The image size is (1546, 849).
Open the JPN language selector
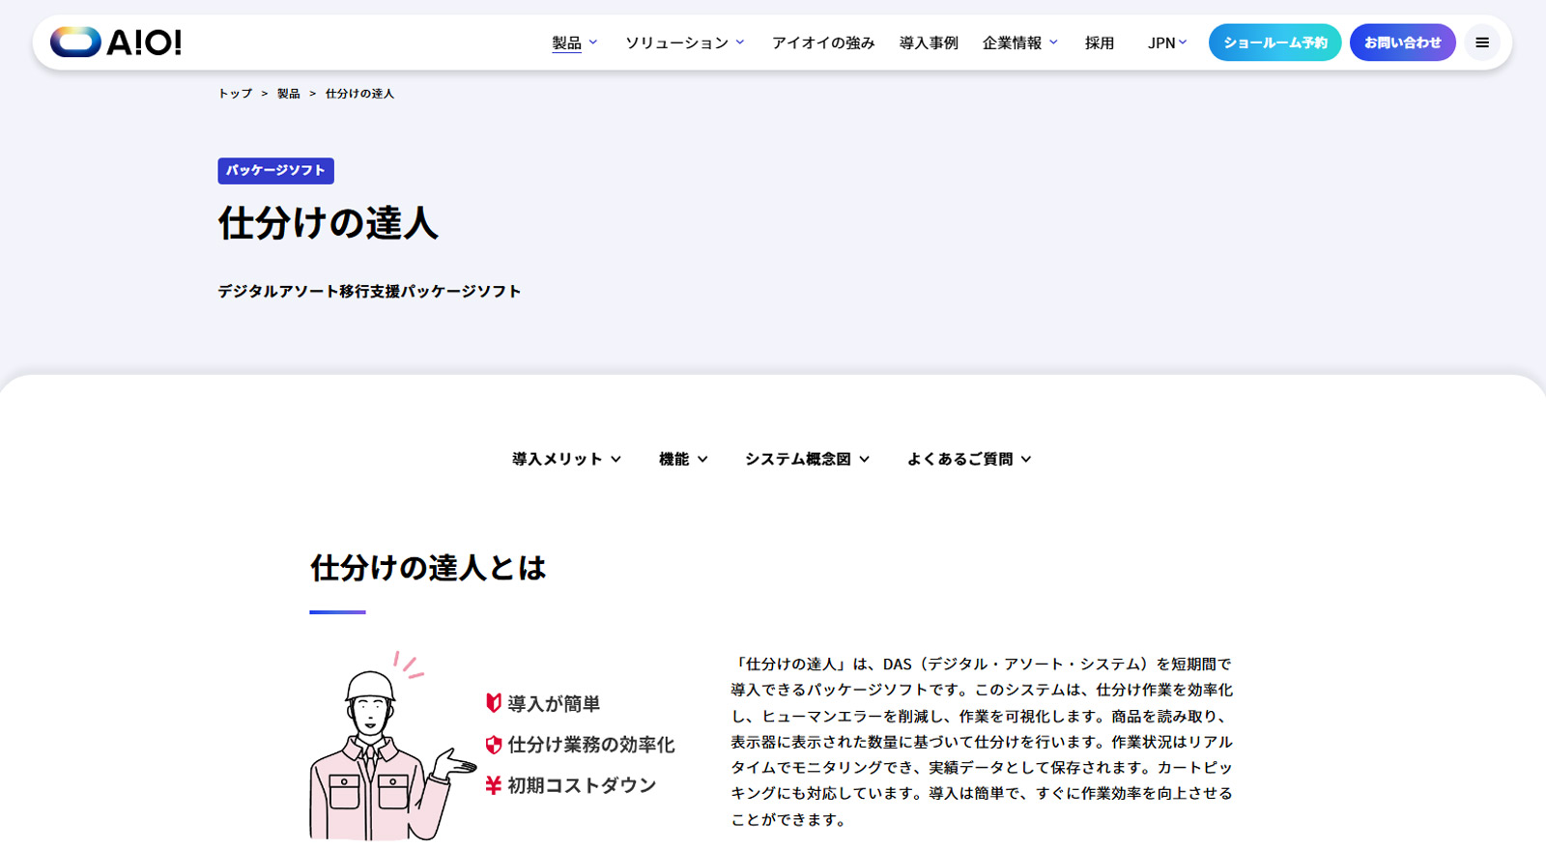(x=1167, y=42)
